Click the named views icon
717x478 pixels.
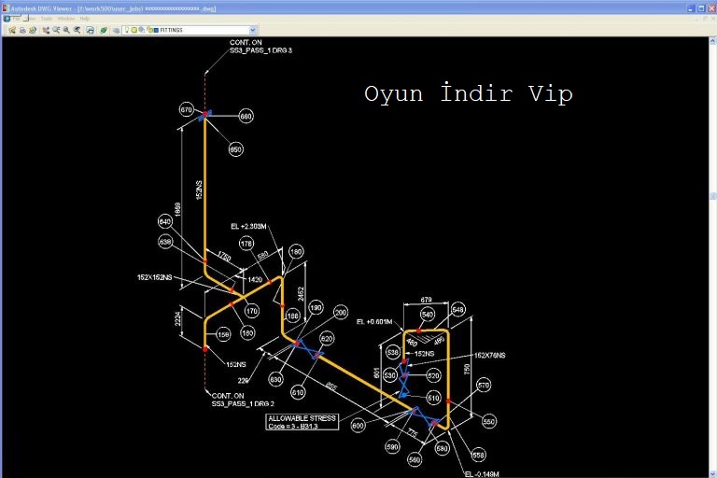[90, 30]
